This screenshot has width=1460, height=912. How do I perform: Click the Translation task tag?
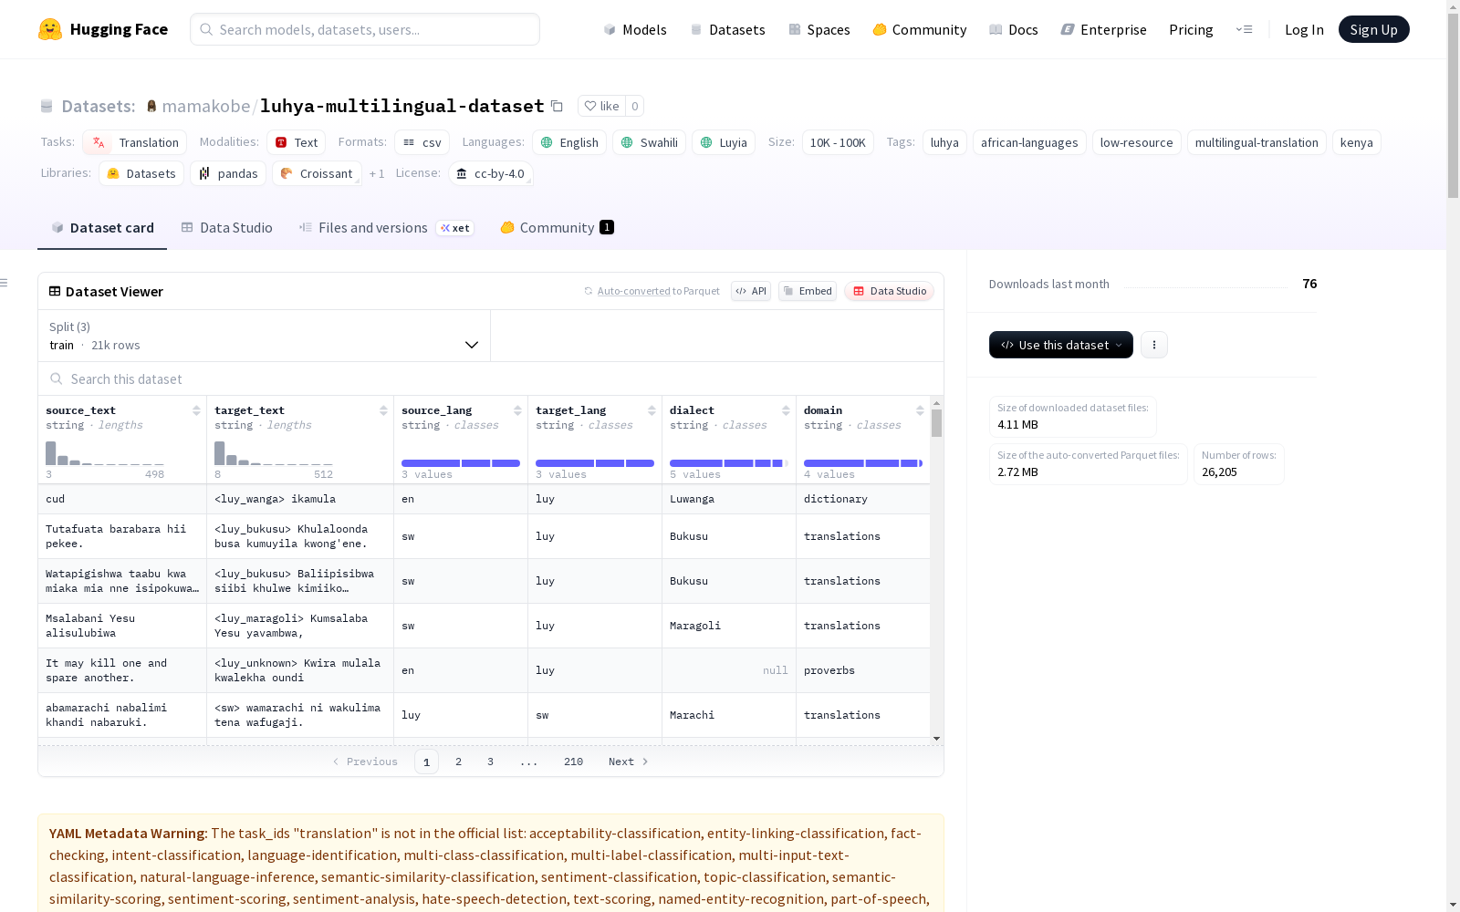[135, 142]
